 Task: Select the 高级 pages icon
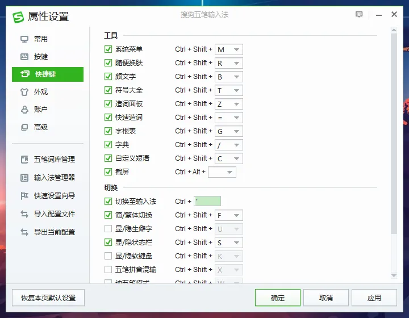tap(24, 127)
